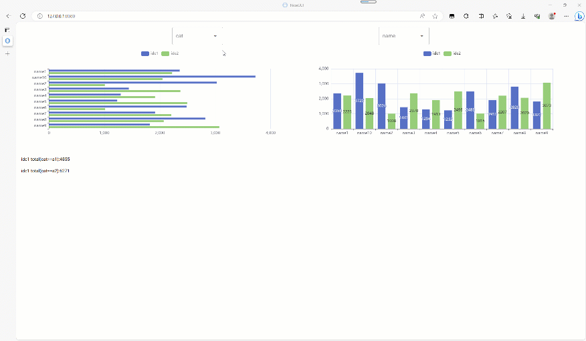
Task: Select the active tab in vertical tab bar
Action: coord(7,41)
